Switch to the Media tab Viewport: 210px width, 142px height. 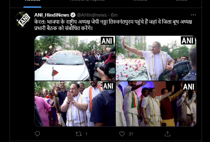click(140, 1)
